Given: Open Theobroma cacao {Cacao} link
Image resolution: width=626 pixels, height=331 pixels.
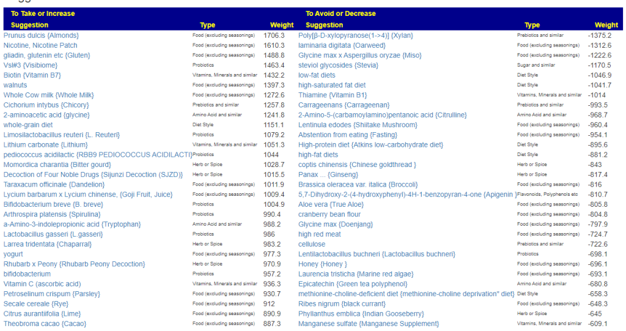Looking at the screenshot, I should [45, 324].
